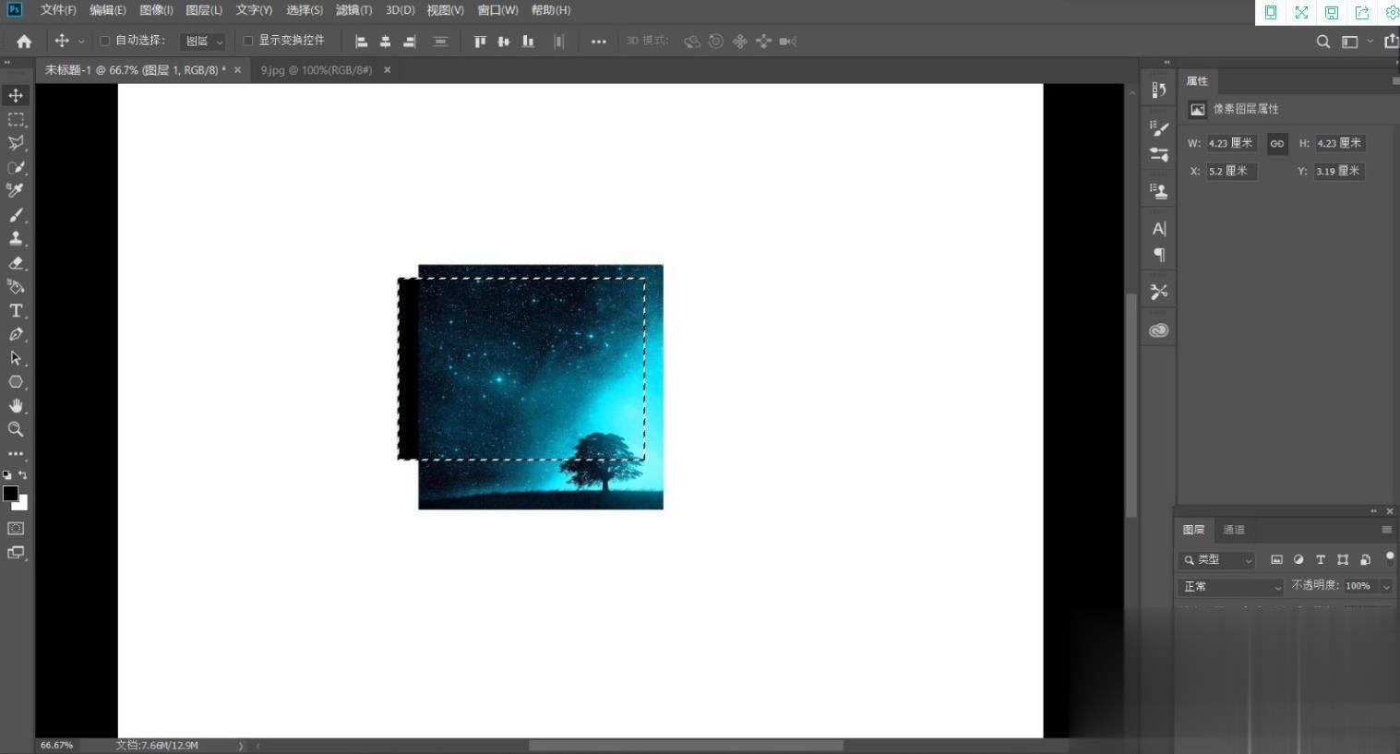Select the Eraser tool
This screenshot has height=754, width=1400.
click(16, 263)
